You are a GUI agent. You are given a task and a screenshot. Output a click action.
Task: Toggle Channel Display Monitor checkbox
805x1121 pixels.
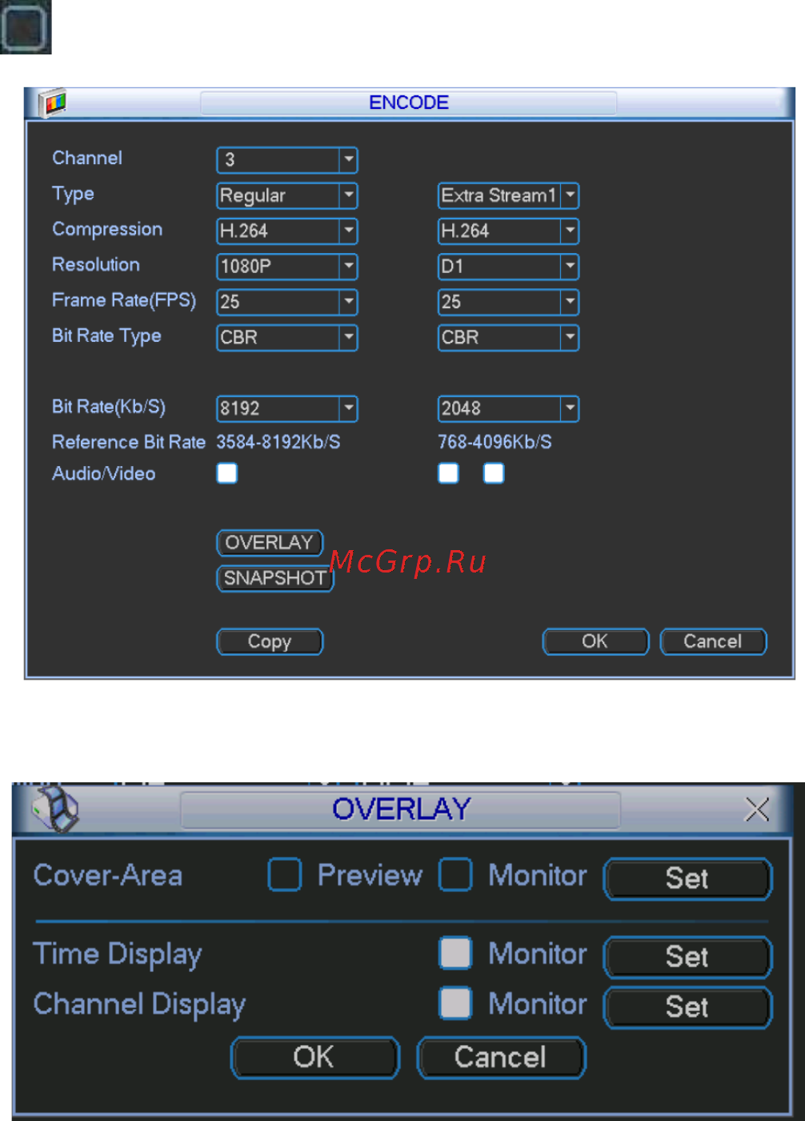(455, 1003)
